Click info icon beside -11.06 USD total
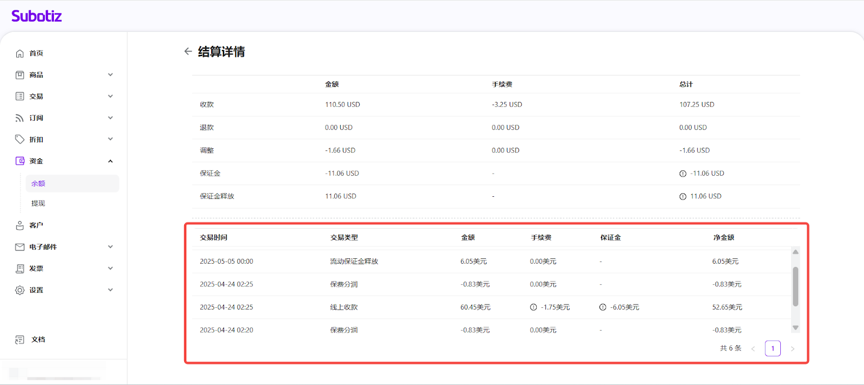 click(x=683, y=174)
